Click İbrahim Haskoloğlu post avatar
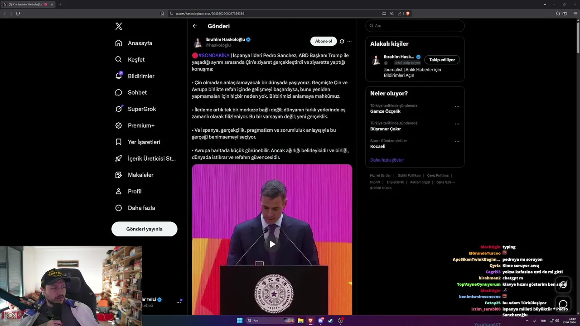 pos(198,42)
